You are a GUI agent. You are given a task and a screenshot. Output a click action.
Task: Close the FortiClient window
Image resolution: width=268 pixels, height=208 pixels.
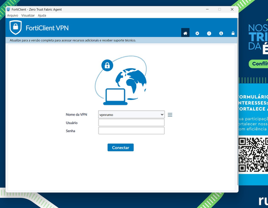click(x=232, y=9)
